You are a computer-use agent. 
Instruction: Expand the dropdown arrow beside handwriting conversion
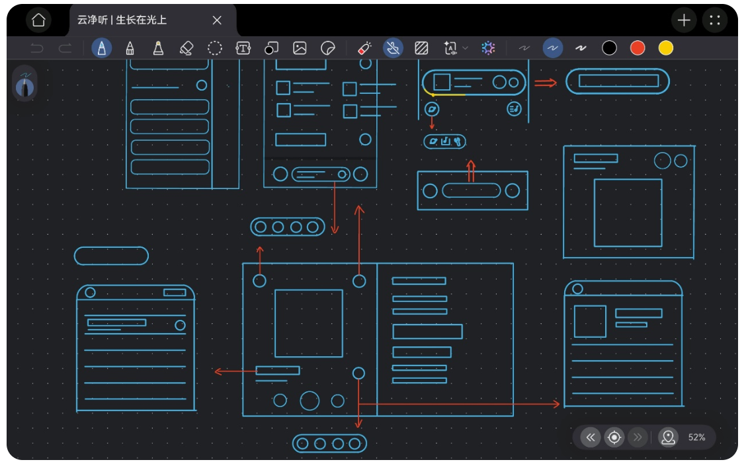pos(466,48)
